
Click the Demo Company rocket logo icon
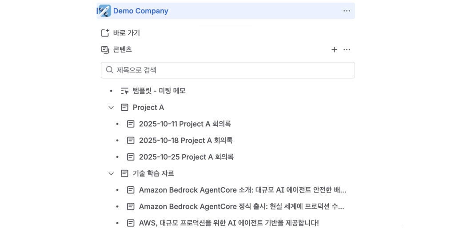coord(105,11)
